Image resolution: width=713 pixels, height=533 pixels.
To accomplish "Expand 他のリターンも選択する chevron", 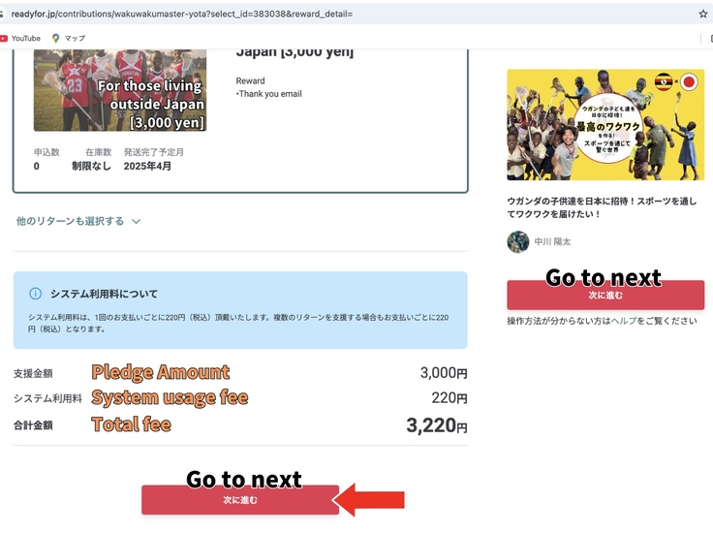I will (x=136, y=222).
